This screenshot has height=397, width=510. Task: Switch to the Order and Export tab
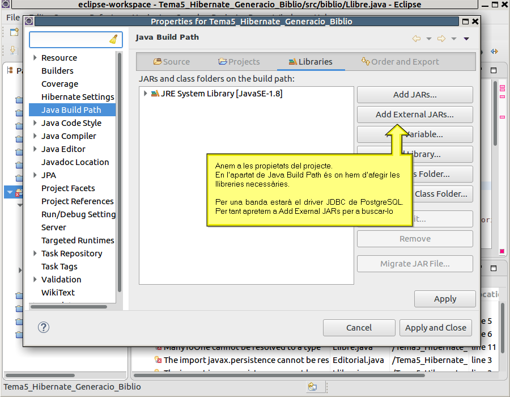pos(399,61)
